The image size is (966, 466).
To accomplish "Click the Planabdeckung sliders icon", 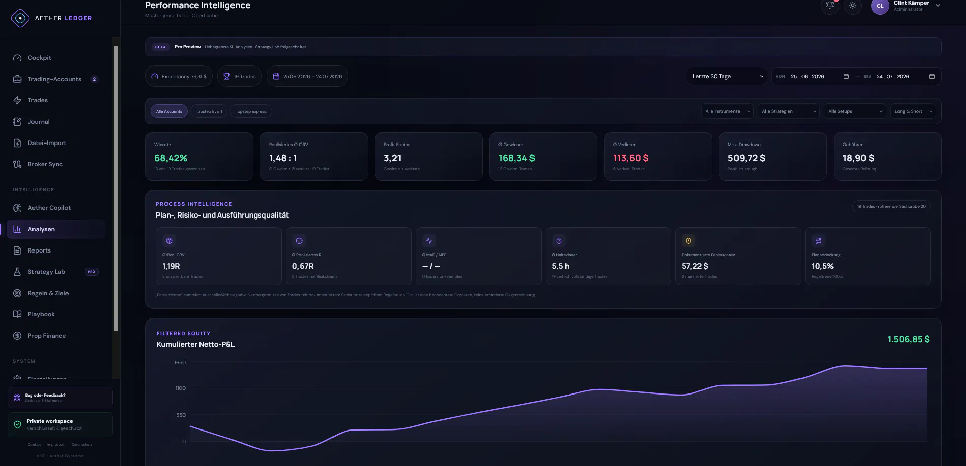I will point(818,241).
